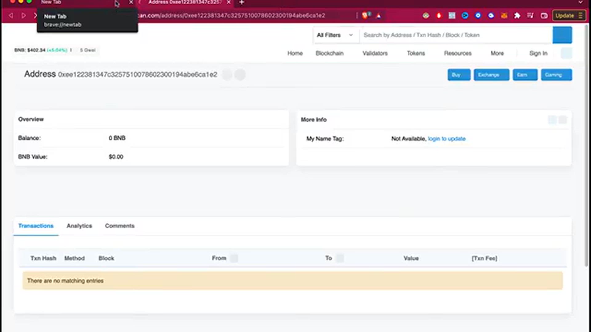Open the Blockchain nav menu

pos(329,53)
